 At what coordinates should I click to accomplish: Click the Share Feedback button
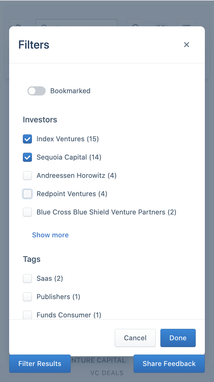(169, 363)
